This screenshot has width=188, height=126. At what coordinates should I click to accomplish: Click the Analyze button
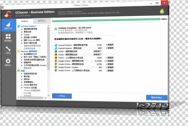(62, 97)
